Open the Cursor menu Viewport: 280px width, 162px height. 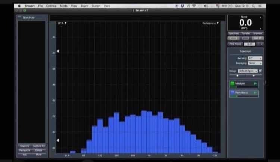tap(96, 6)
